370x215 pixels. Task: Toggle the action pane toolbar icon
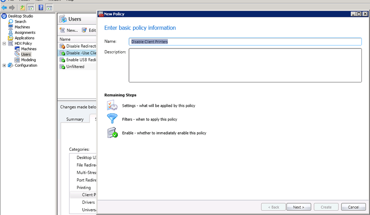click(x=49, y=8)
